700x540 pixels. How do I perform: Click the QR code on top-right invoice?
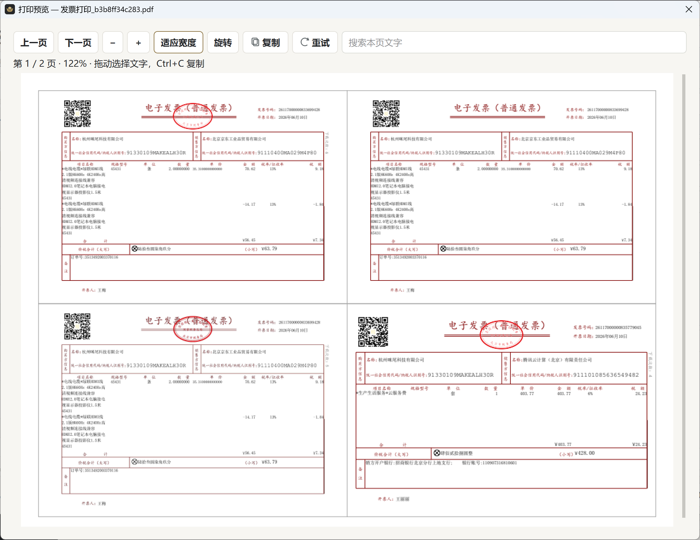click(386, 114)
